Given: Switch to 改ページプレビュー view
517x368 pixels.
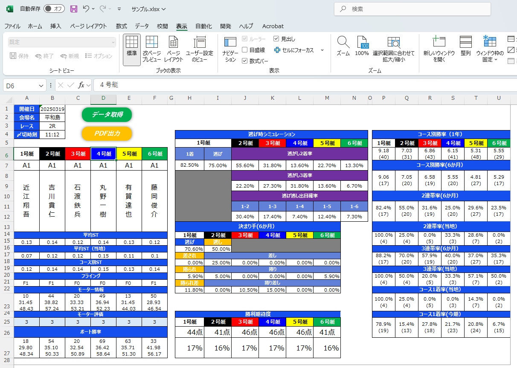Looking at the screenshot, I should point(152,49).
